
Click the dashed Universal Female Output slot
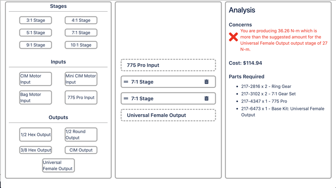coord(168,115)
